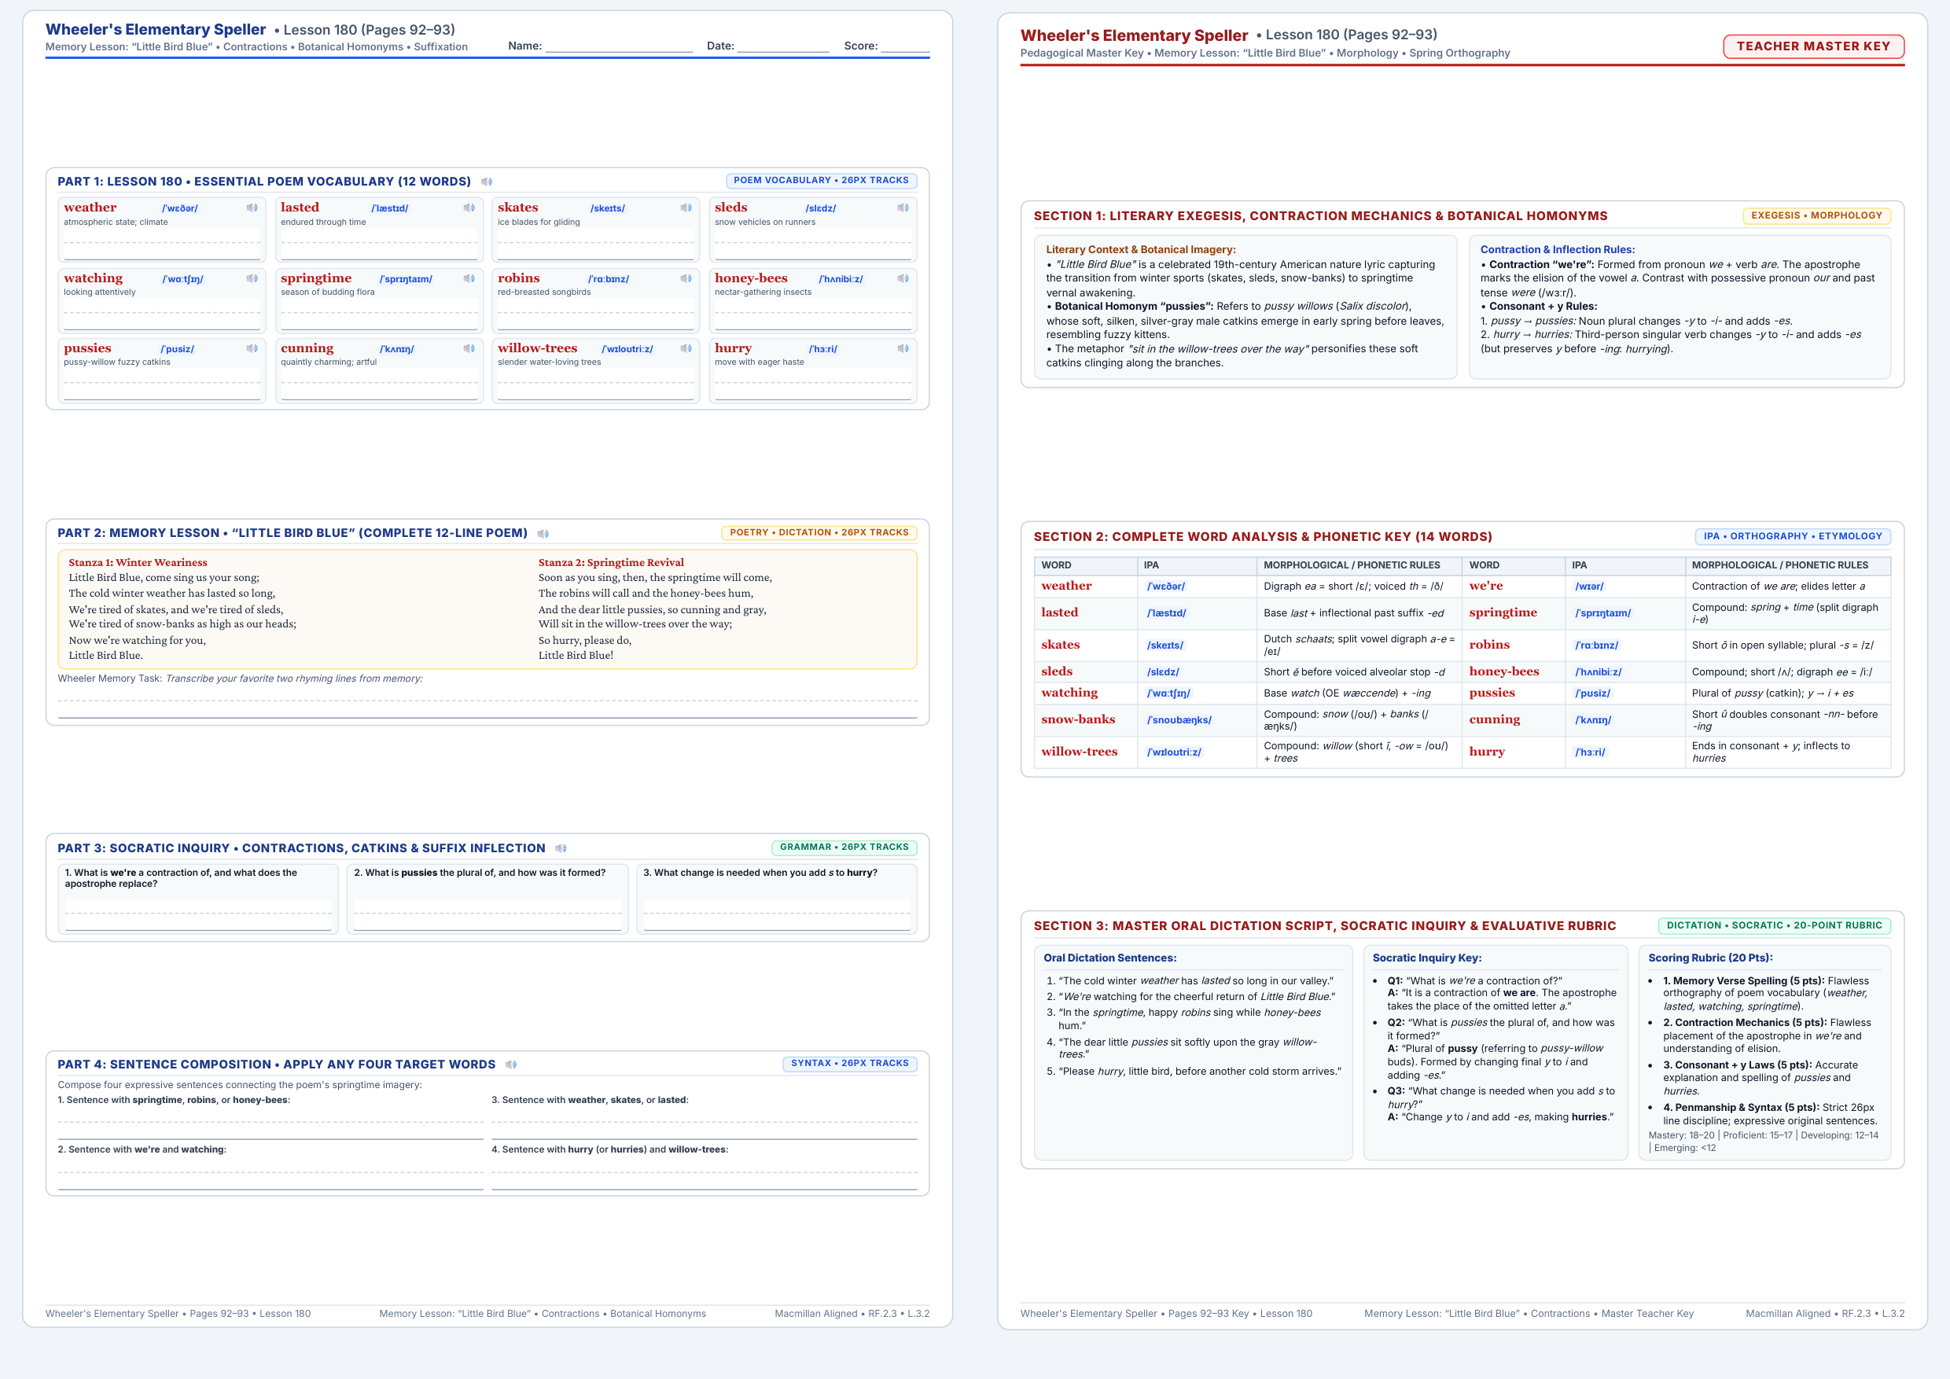This screenshot has width=1950, height=1379.
Task: Click writing line for sentence with springtime, robins
Action: 270,1123
